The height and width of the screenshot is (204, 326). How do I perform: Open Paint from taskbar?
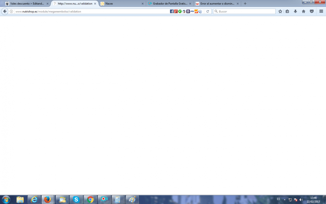click(x=132, y=200)
